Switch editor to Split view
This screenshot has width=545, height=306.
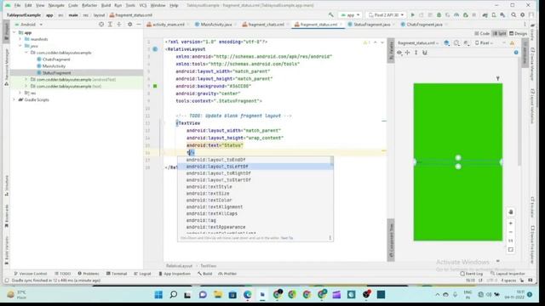pos(500,33)
